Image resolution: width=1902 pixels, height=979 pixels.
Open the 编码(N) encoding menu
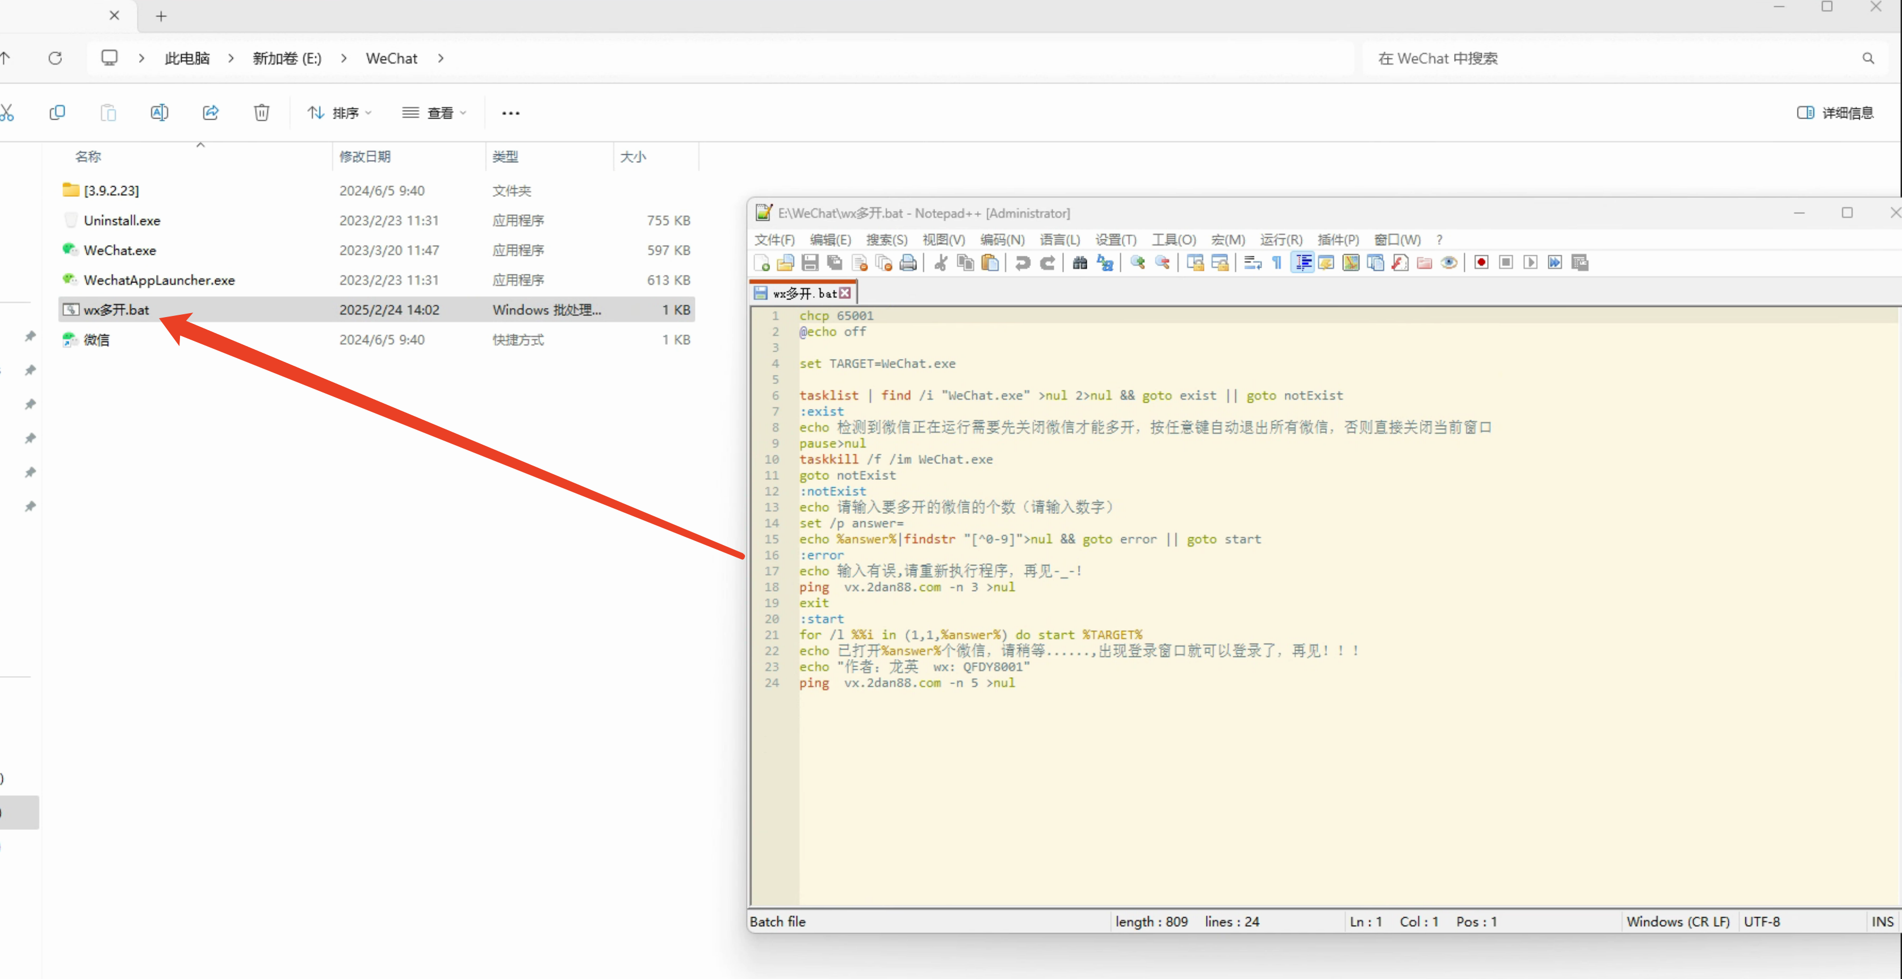point(1002,240)
